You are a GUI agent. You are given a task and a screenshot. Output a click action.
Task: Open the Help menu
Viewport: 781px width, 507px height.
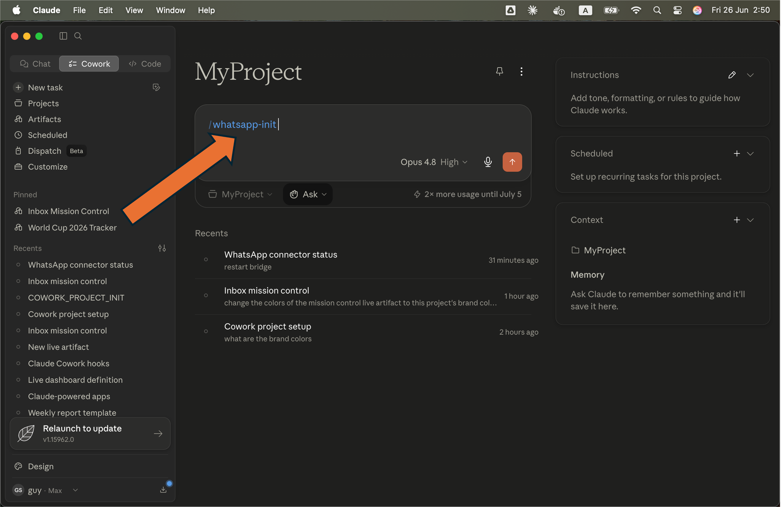point(206,10)
